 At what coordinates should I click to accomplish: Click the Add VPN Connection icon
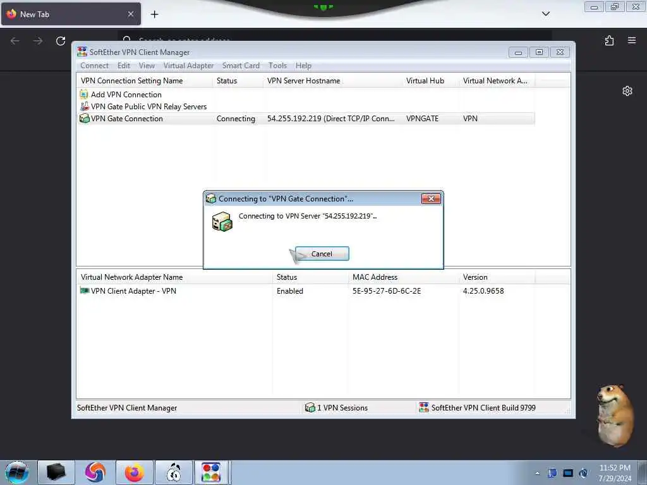(84, 95)
